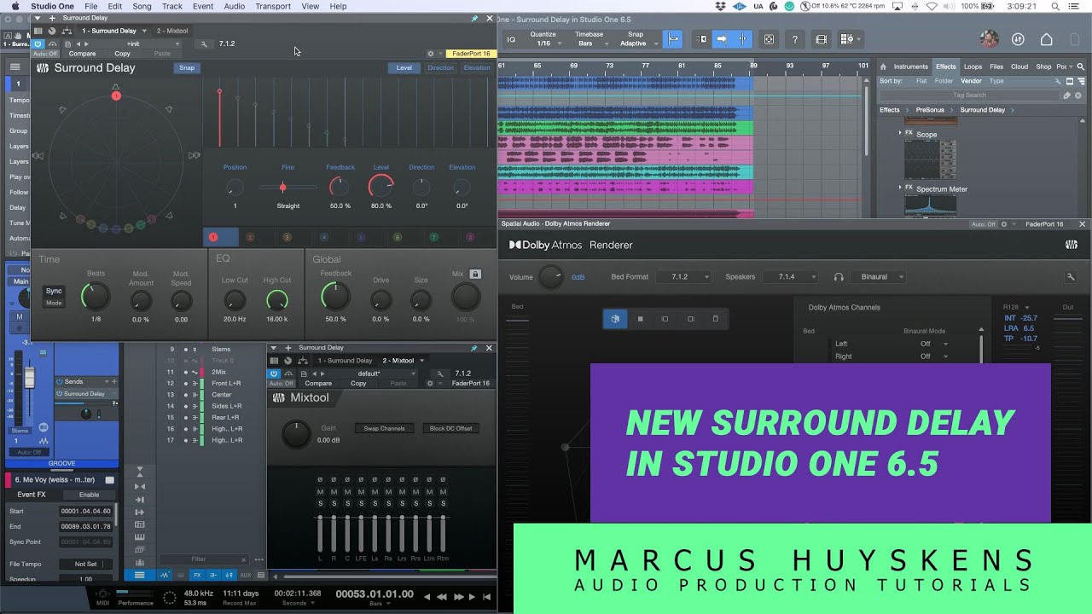This screenshot has width=1092, height=614.
Task: Sort browser by Folder
Action: (944, 81)
